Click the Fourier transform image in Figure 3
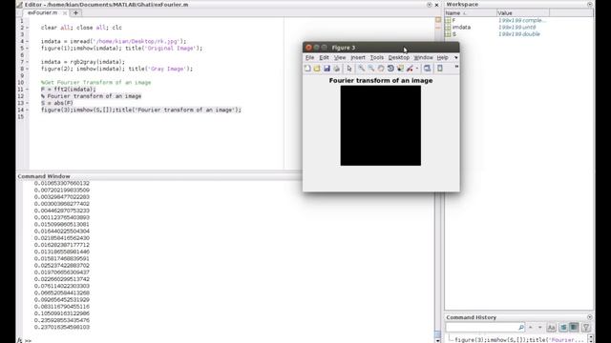611x343 pixels. pyautogui.click(x=380, y=126)
